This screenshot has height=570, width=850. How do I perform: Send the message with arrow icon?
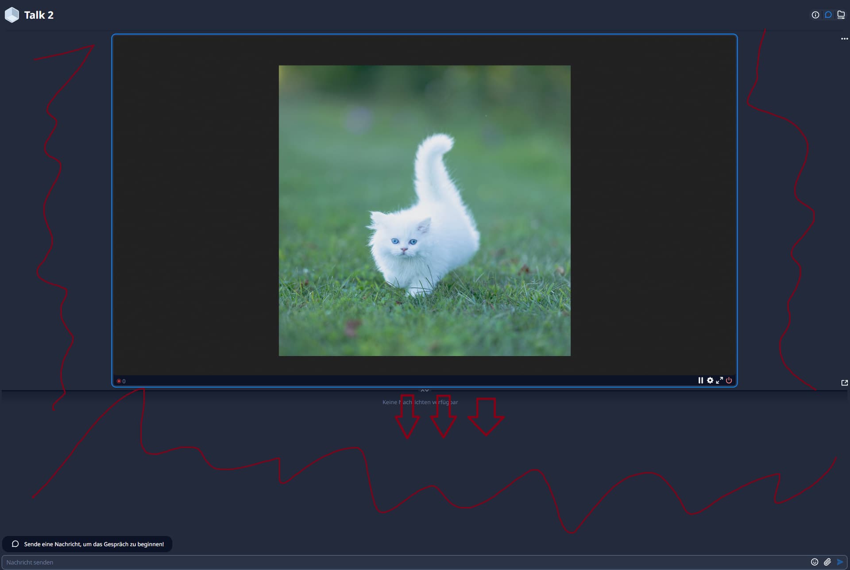click(x=840, y=562)
